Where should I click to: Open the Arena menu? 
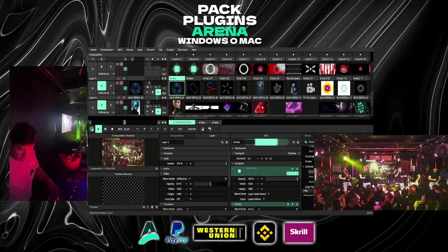click(x=93, y=50)
